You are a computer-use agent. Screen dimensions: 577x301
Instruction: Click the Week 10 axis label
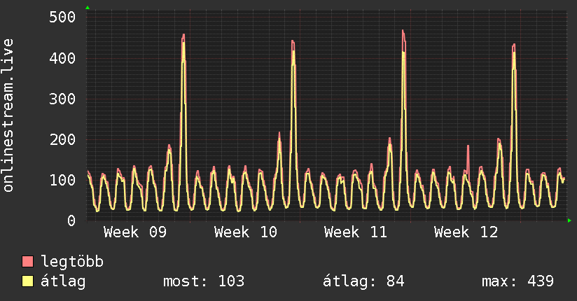246,232
